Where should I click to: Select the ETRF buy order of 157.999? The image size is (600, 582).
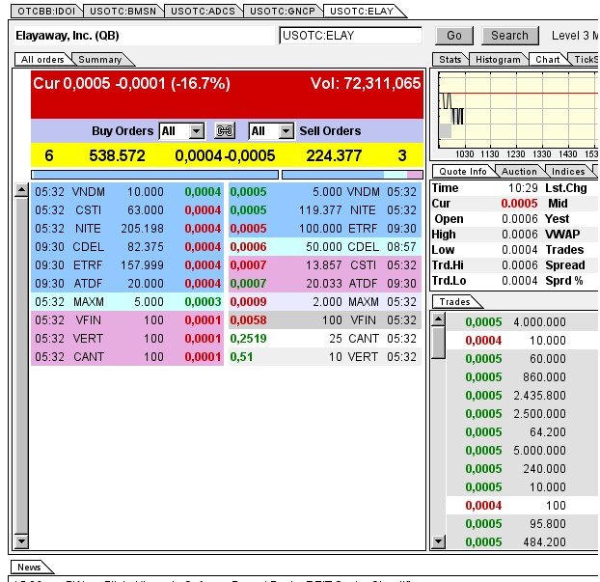(127, 265)
